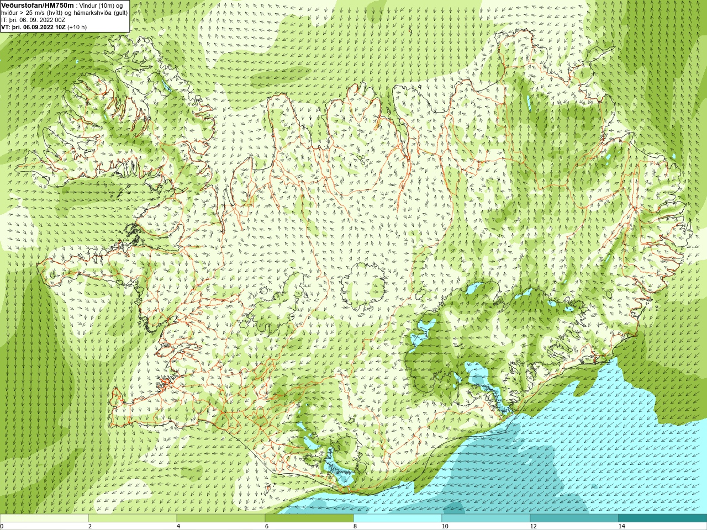Click the dark teal legend segment above 14

pos(663,518)
